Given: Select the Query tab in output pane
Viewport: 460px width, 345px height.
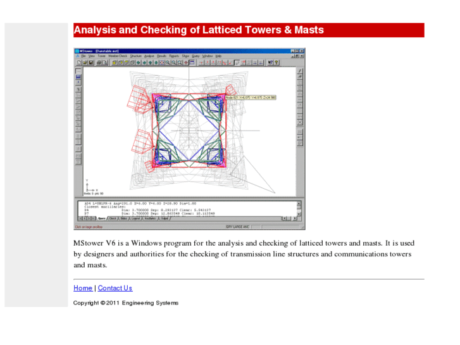Looking at the screenshot, I should [102, 218].
